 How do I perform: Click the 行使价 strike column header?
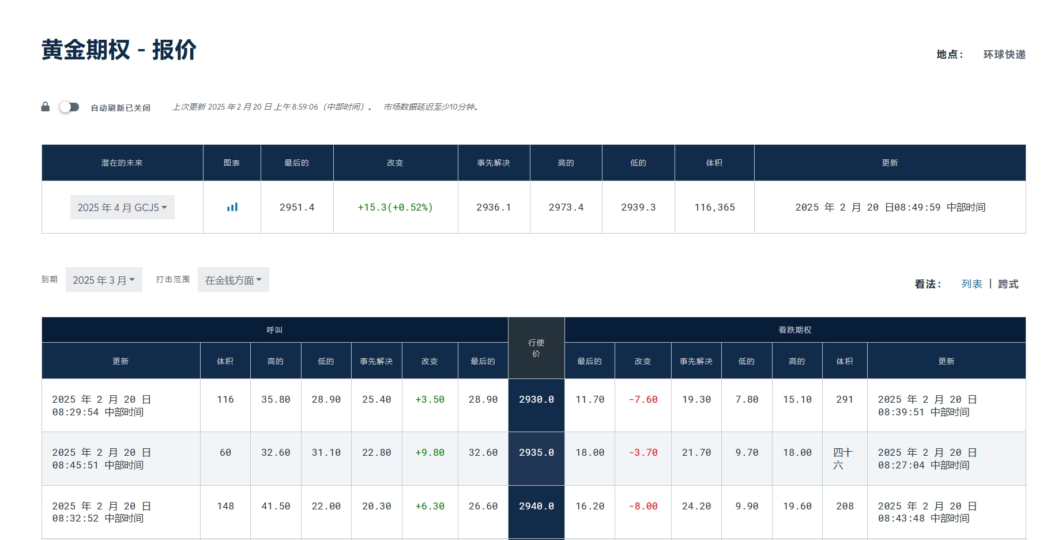(x=536, y=348)
